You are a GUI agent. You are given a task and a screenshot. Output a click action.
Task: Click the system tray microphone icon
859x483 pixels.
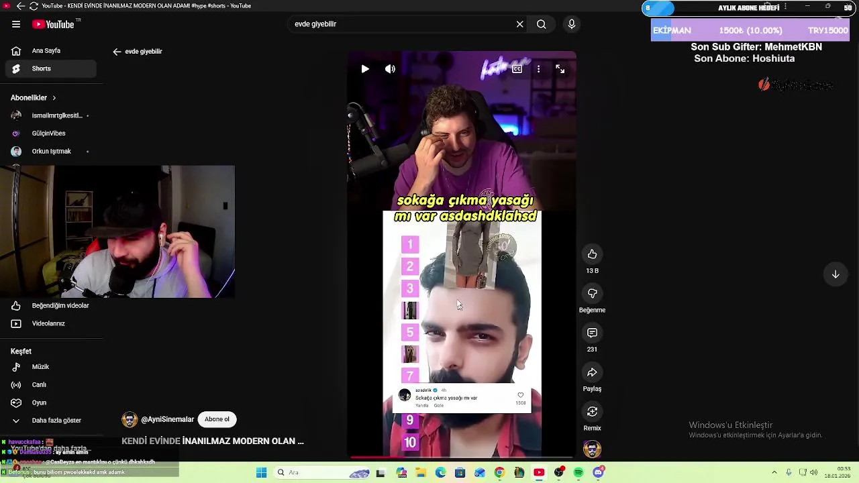pos(789,473)
